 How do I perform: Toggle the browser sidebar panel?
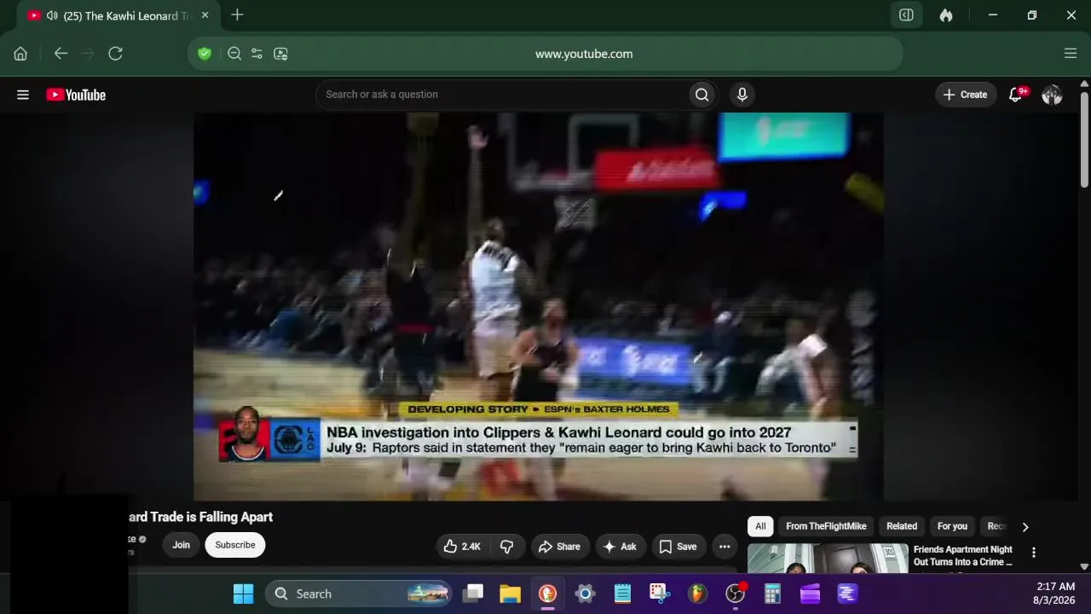click(x=906, y=15)
